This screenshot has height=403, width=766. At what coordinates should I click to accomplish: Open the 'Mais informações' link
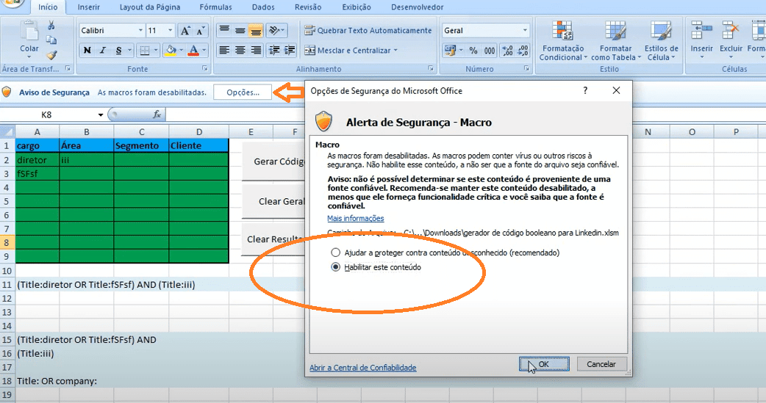[356, 218]
